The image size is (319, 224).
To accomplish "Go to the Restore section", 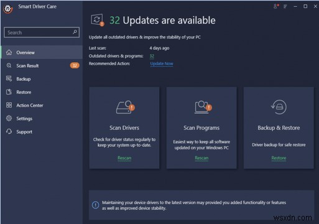I will pos(42,92).
